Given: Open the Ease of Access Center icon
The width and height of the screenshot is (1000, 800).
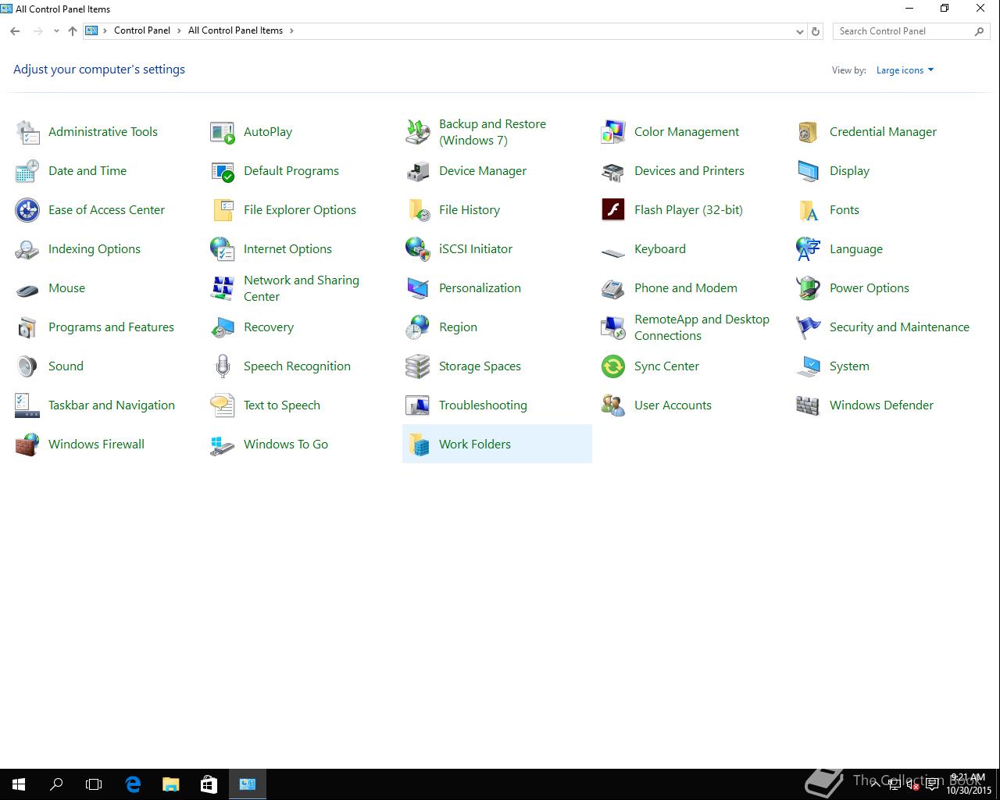Looking at the screenshot, I should click(27, 210).
